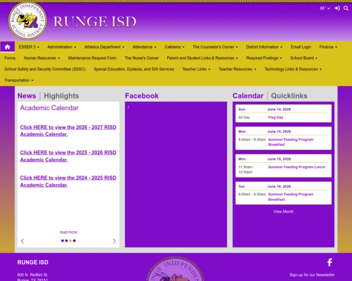This screenshot has width=352, height=281.
Task: Open The Counselor's Corner dropdown
Action: (x=215, y=47)
